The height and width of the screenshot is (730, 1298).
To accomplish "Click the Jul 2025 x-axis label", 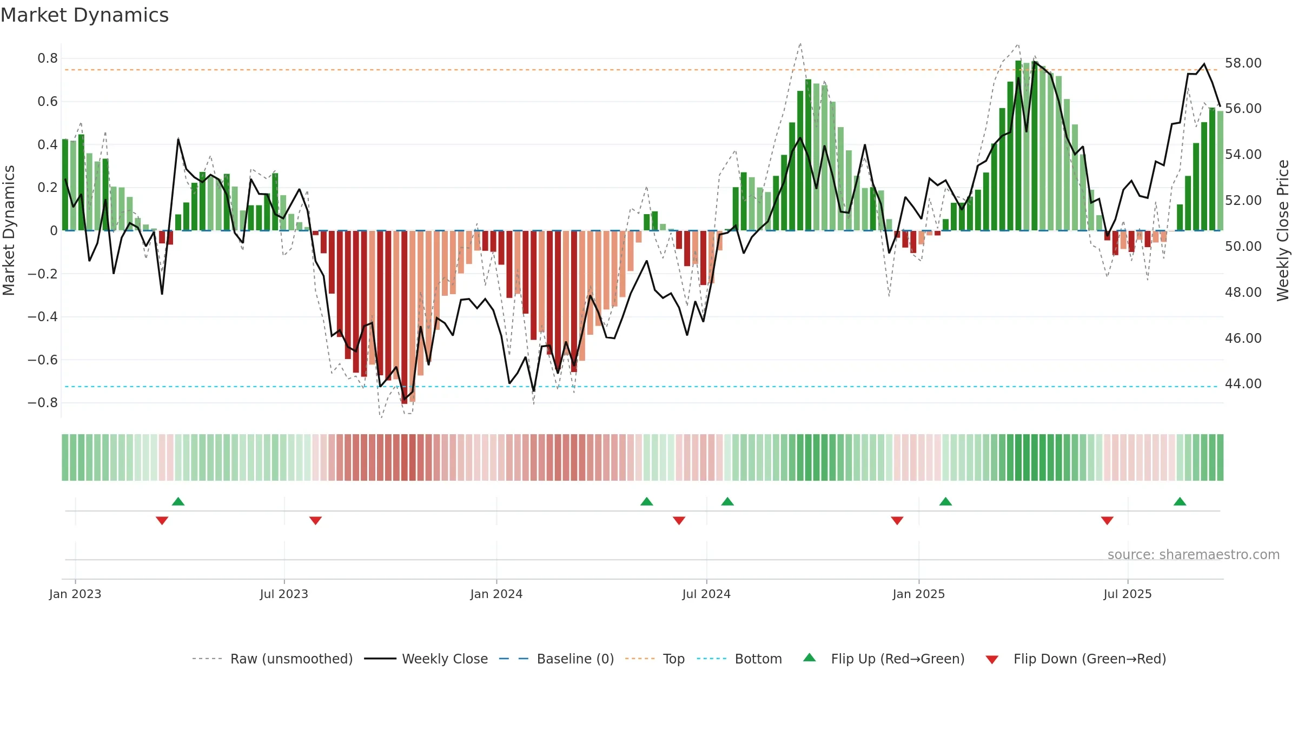I will pos(1128,594).
